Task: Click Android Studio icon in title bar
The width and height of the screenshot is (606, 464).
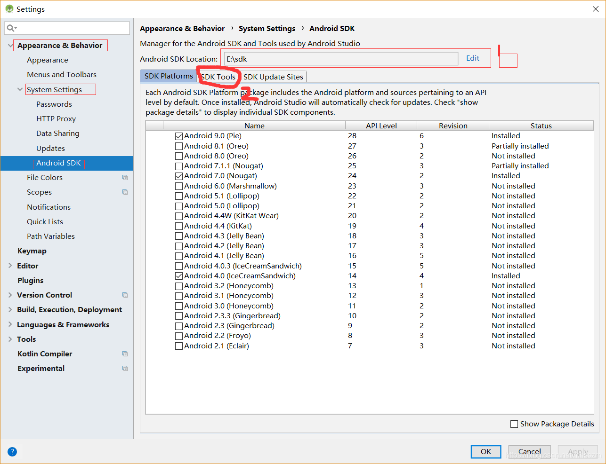Action: pos(9,9)
